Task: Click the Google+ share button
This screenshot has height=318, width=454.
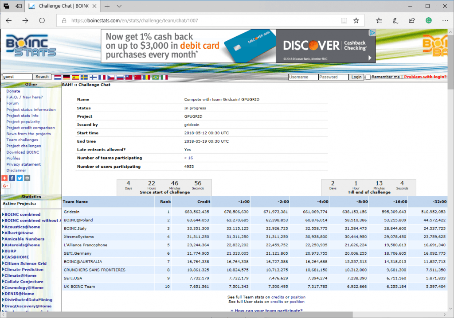Action: [6, 186]
